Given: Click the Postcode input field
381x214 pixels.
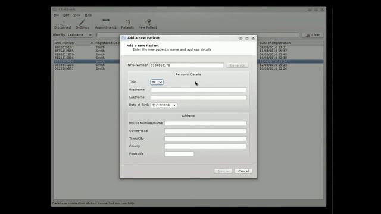Looking at the screenshot, I should (179, 154).
